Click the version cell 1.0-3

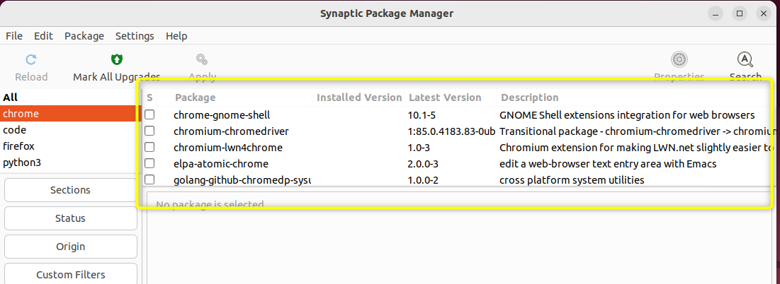419,147
